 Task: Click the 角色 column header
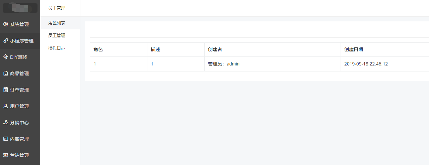click(x=98, y=49)
